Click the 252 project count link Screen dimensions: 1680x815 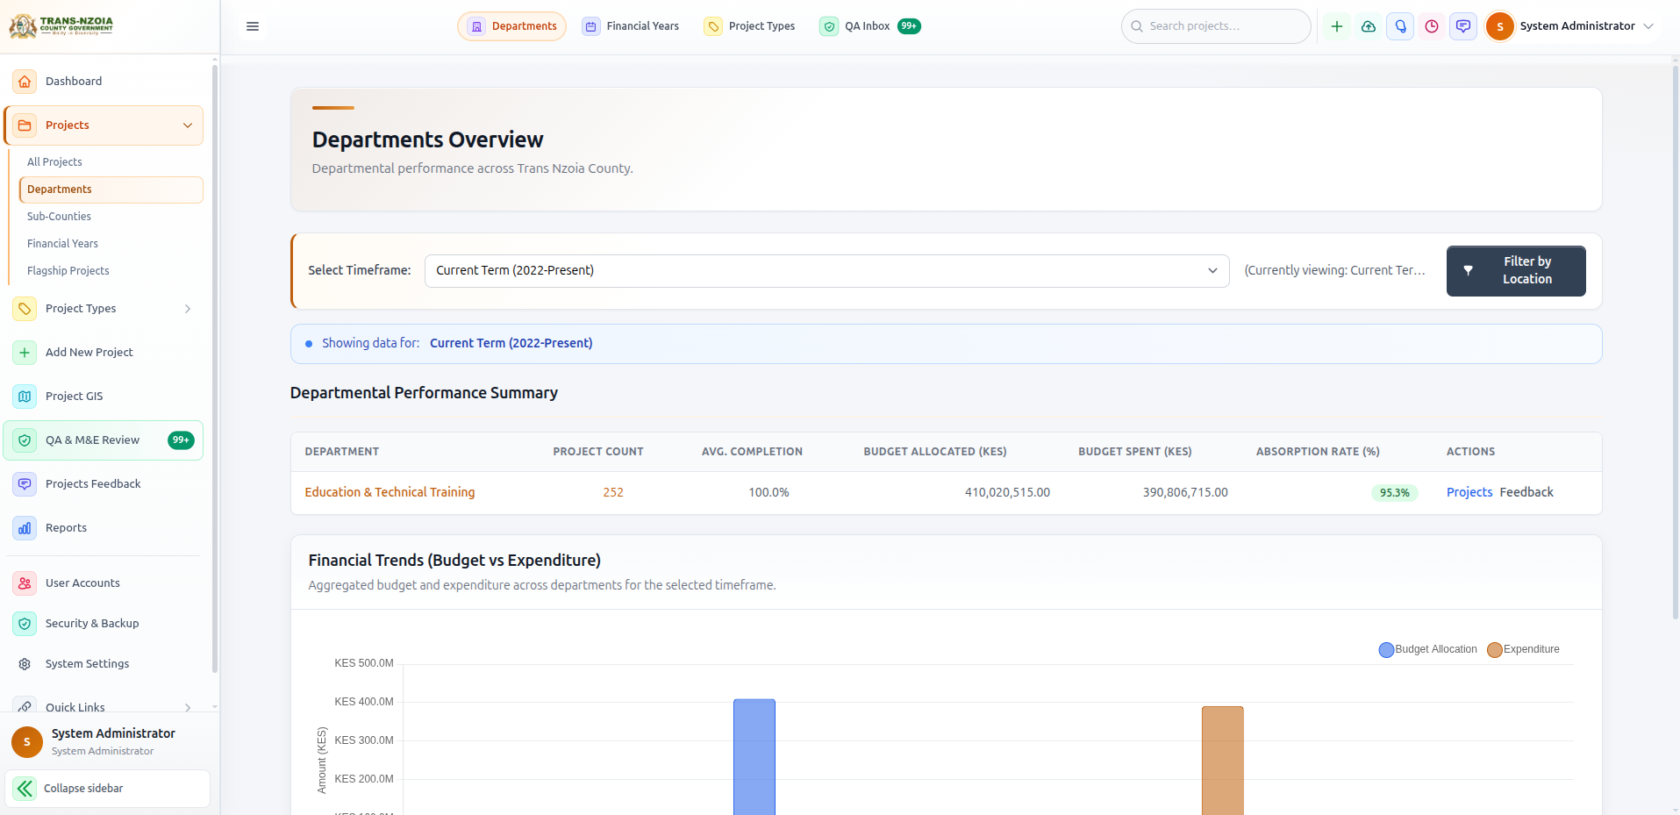pos(613,492)
